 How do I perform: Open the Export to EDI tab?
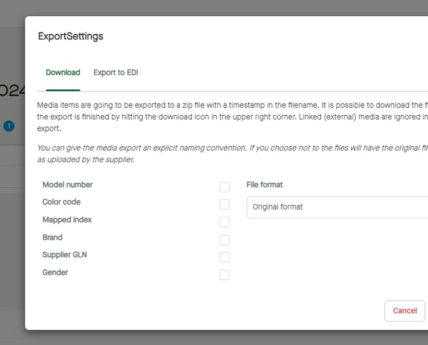116,73
